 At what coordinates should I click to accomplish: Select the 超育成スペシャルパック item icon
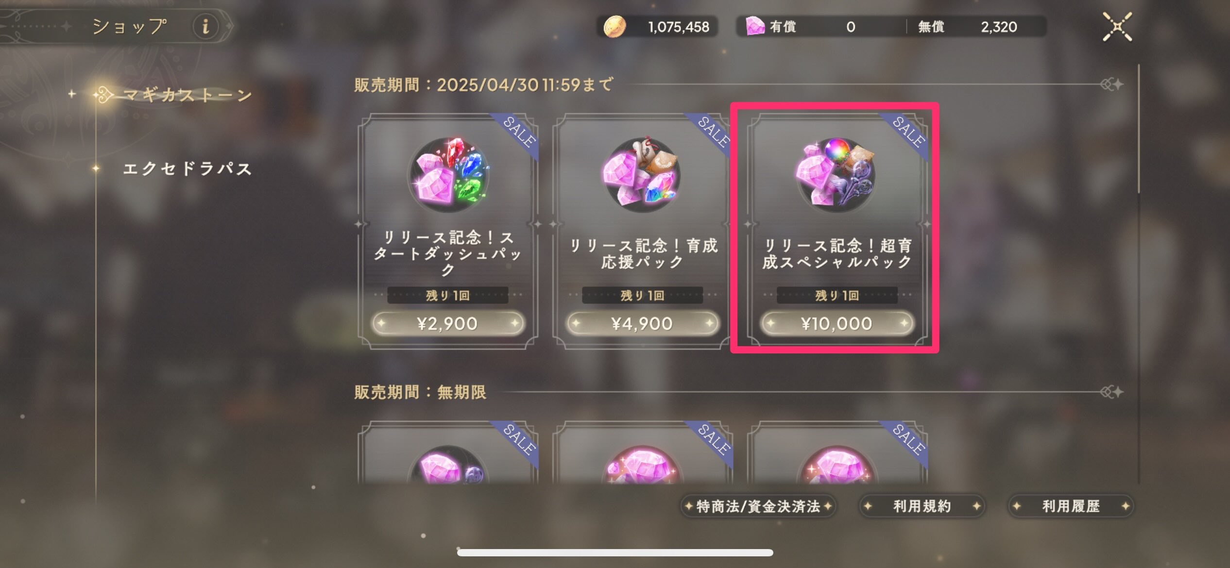click(837, 174)
